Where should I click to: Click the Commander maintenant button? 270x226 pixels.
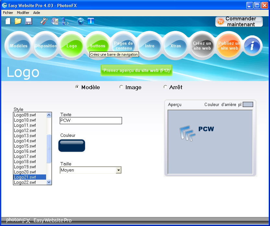coord(239,21)
